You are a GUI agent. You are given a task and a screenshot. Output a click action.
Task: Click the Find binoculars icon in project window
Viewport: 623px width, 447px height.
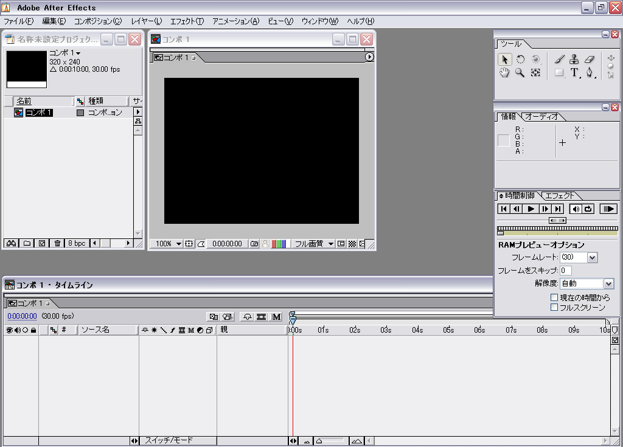(12, 243)
